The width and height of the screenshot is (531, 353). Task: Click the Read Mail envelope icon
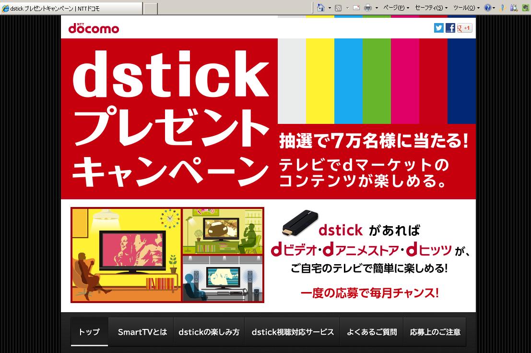coord(356,8)
